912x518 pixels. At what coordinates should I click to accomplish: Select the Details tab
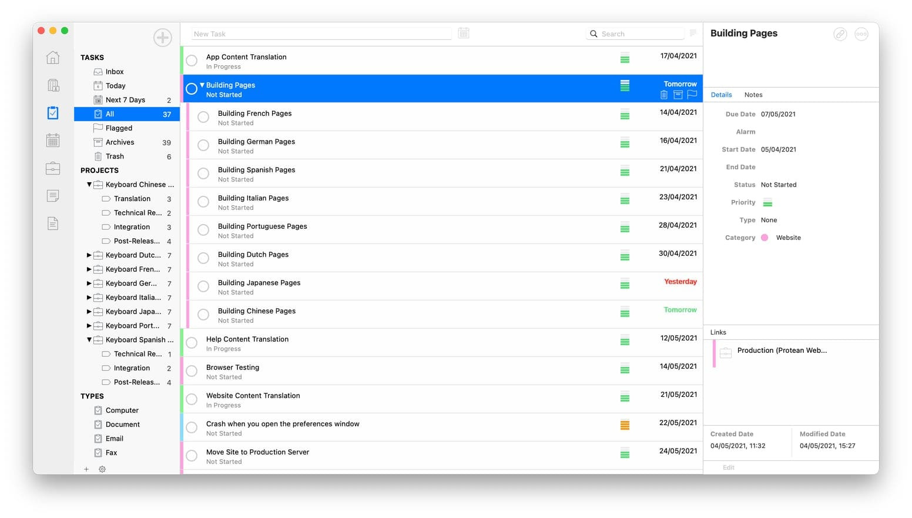[721, 95]
